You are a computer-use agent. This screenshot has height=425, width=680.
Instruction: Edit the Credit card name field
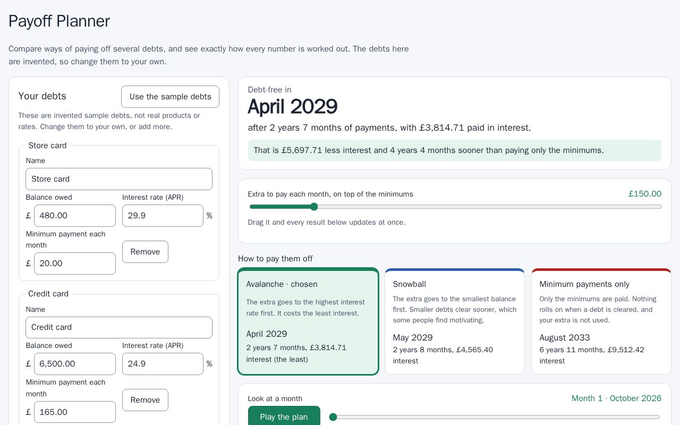tap(119, 327)
